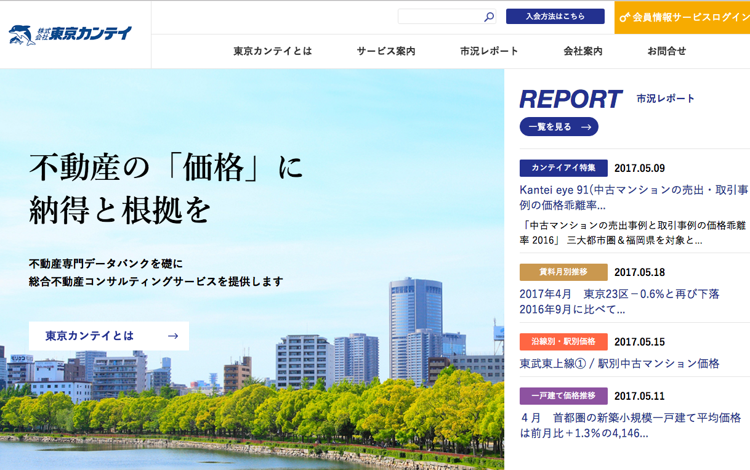Select the purple 一戸建て価格推移 tag
This screenshot has width=750, height=470.
point(563,396)
